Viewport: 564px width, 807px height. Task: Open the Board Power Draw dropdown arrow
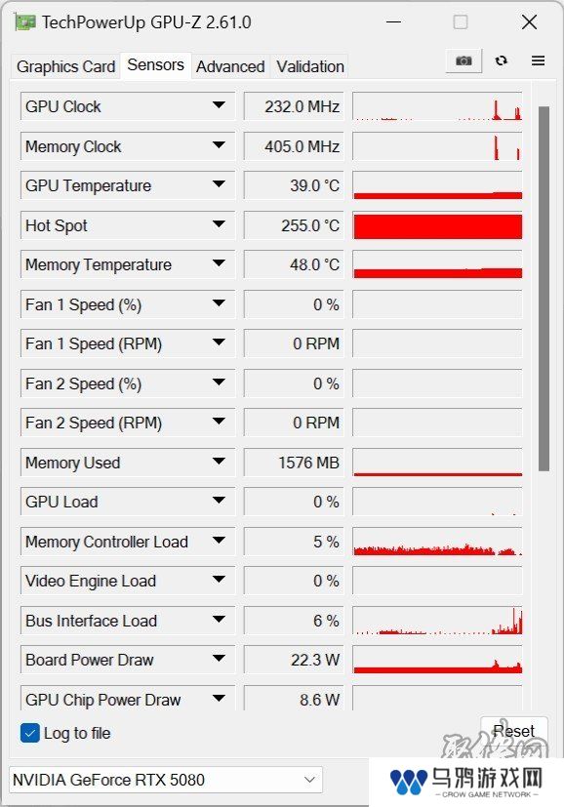[219, 659]
